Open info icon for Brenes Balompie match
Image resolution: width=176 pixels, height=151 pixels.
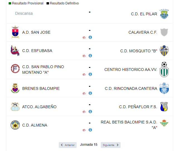click(x=90, y=93)
